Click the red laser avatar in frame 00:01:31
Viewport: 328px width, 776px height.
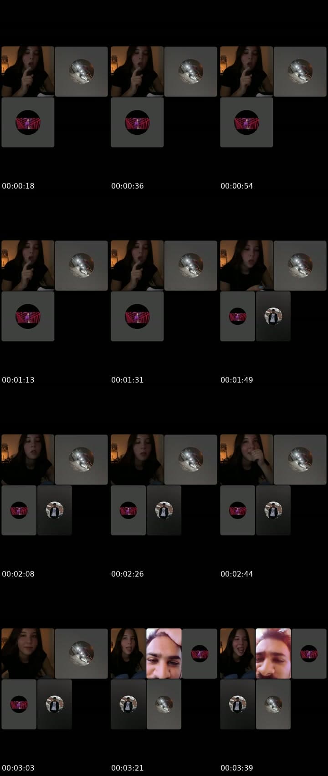(x=137, y=317)
